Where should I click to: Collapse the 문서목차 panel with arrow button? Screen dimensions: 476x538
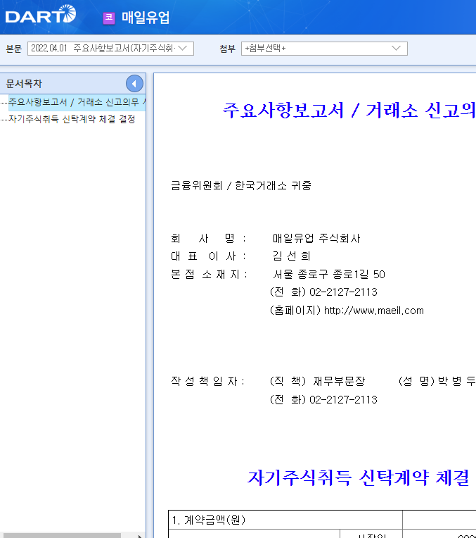[134, 83]
